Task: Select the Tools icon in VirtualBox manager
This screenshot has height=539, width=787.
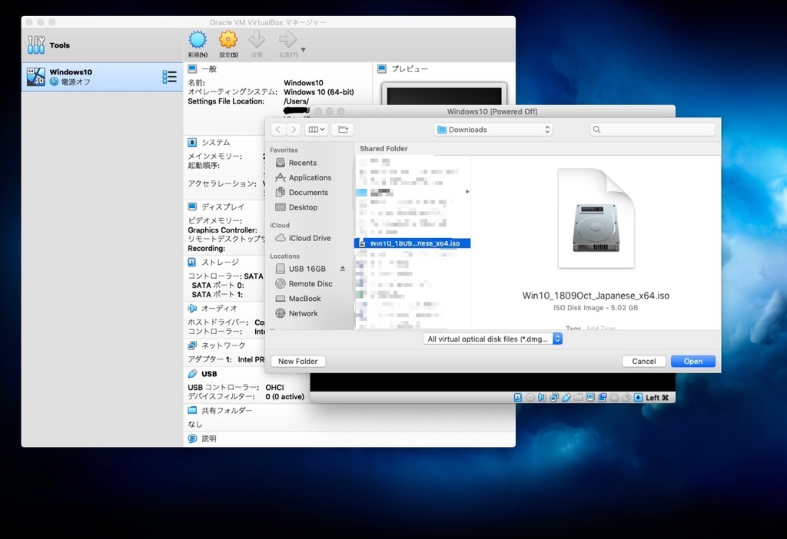Action: pos(36,45)
